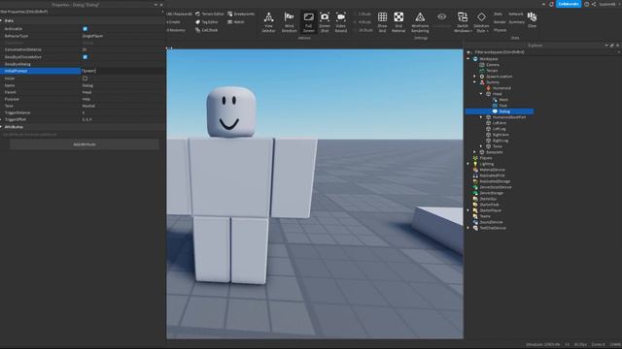
Task: Open the View Selector tool
Action: pyautogui.click(x=268, y=22)
